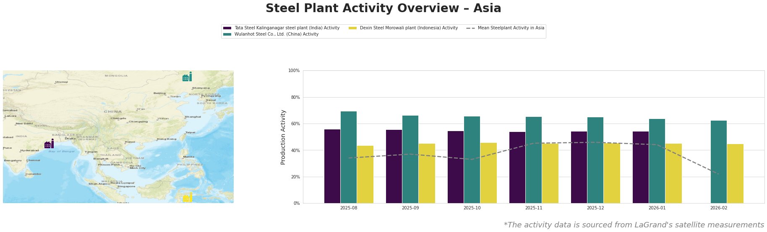Viewport: 767px width, 232px height.
Task: Click the teal bar for 2026-02
Action: (x=719, y=162)
